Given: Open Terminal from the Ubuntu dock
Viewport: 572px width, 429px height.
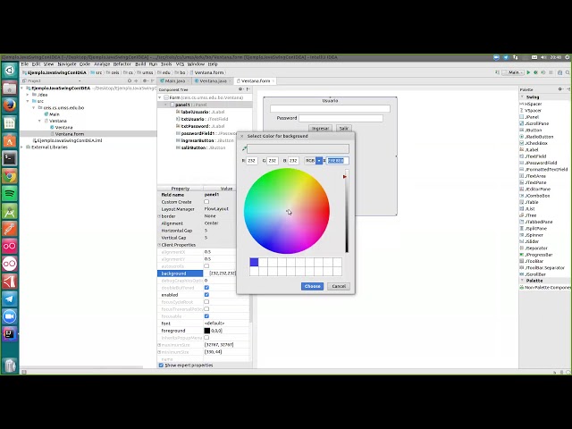Looking at the screenshot, I should (x=10, y=159).
